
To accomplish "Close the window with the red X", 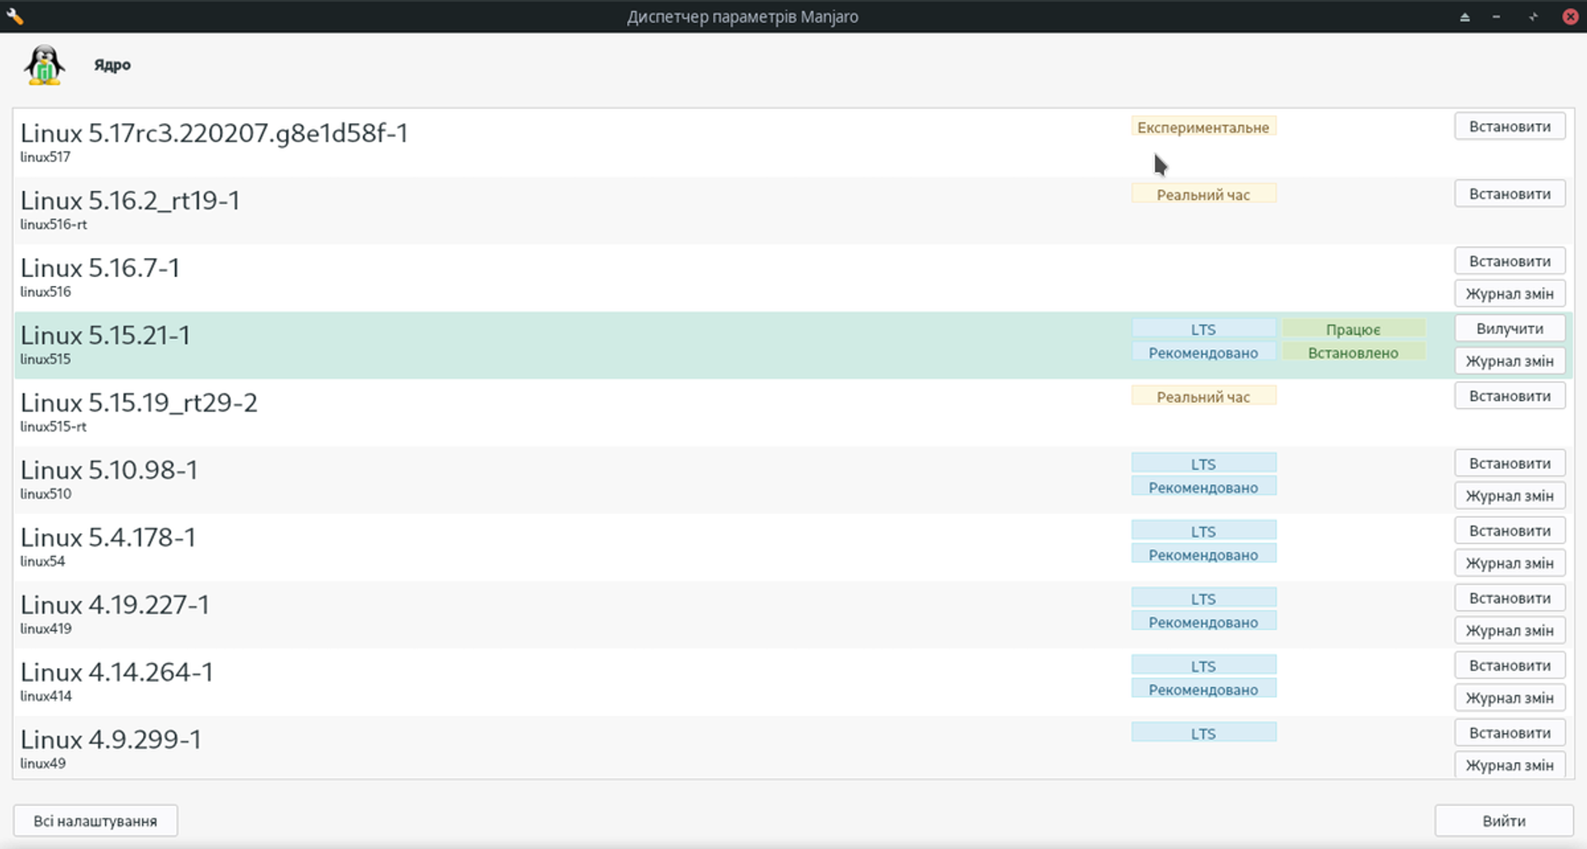I will (x=1570, y=17).
